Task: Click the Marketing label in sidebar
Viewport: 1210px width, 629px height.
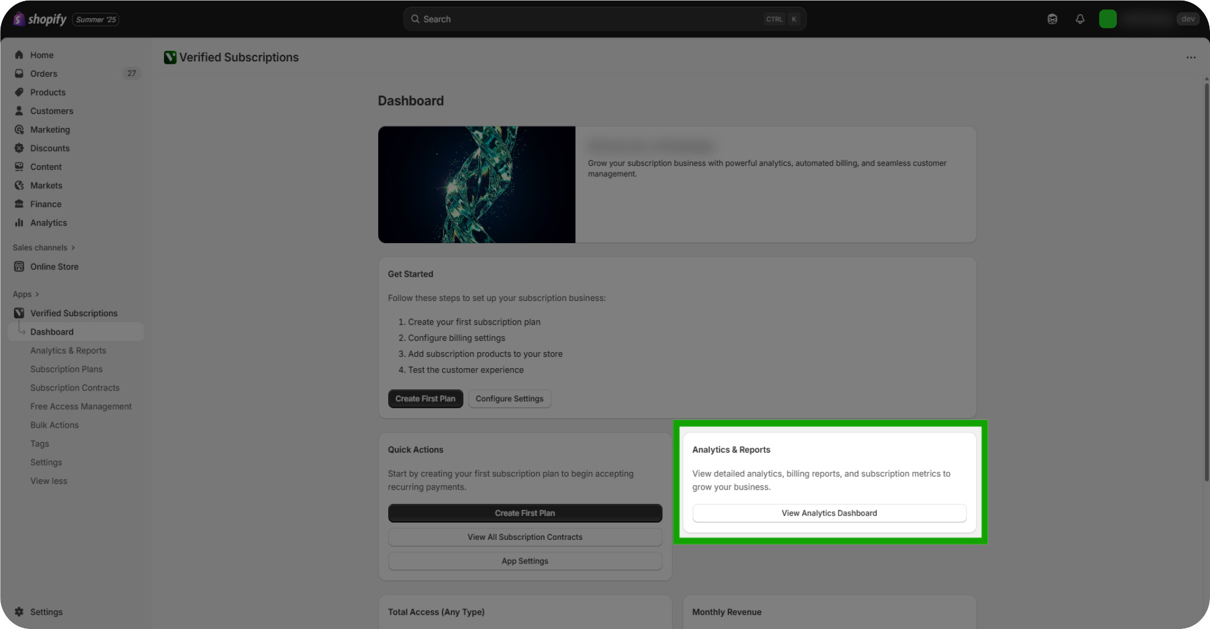Action: point(50,129)
